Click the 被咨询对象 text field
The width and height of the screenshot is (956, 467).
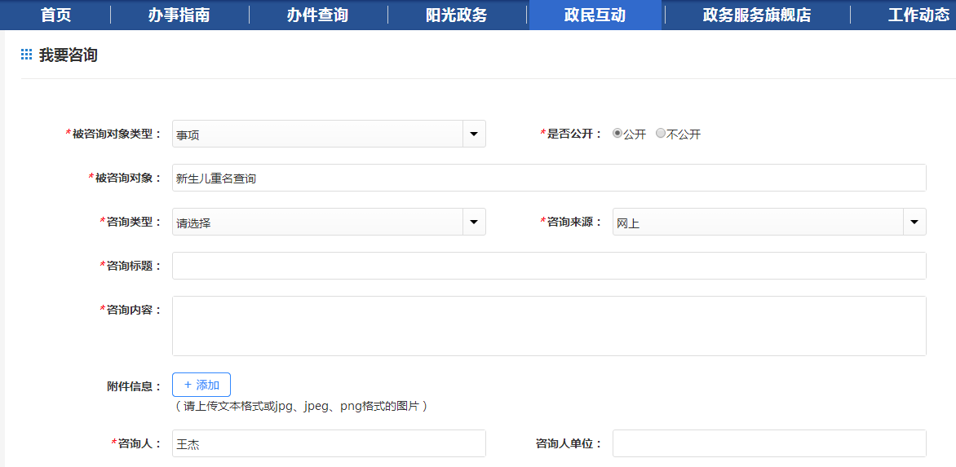click(548, 178)
